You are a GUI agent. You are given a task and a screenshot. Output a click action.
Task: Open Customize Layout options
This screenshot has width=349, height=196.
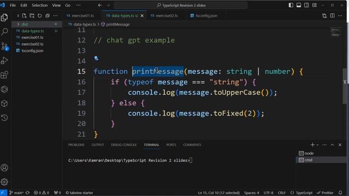[x=315, y=5]
